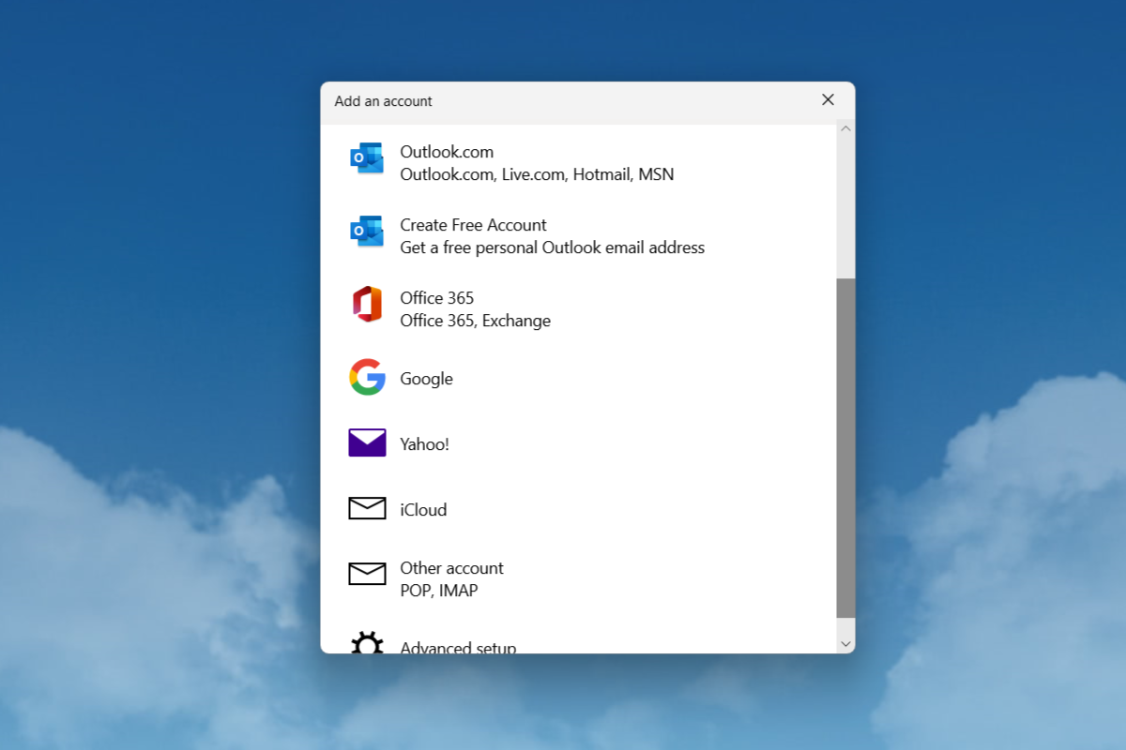The width and height of the screenshot is (1126, 750).
Task: Click the iCloud envelope icon
Action: click(x=367, y=508)
